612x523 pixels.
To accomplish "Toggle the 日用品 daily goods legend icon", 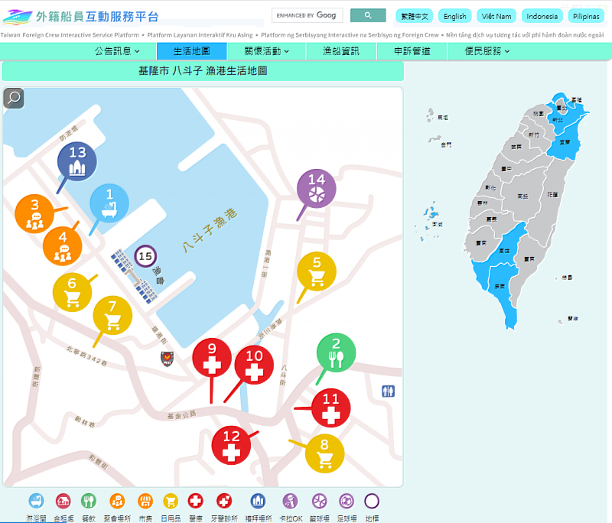I will click(x=170, y=501).
